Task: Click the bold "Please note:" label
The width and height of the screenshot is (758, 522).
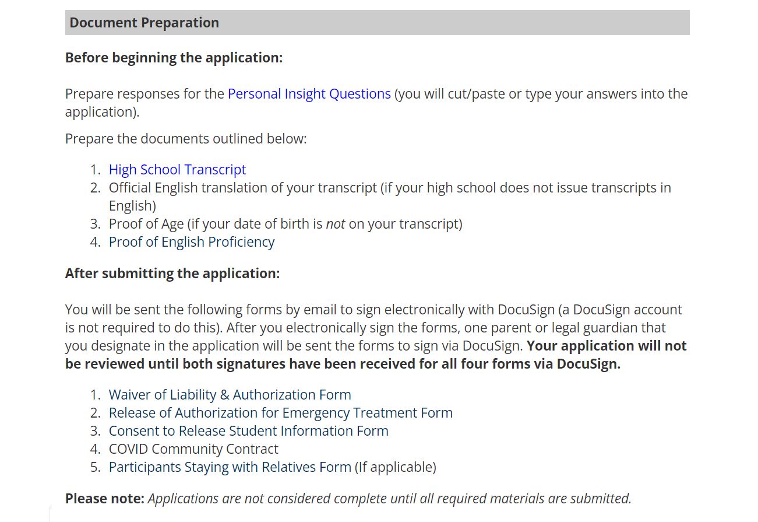Action: click(x=104, y=499)
